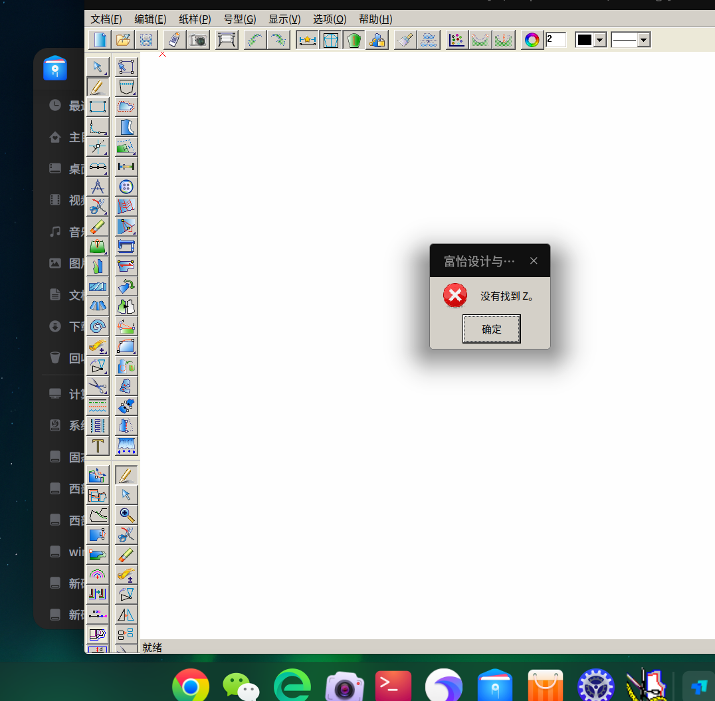Select the pocket shape tool
The height and width of the screenshot is (701, 715).
click(126, 86)
